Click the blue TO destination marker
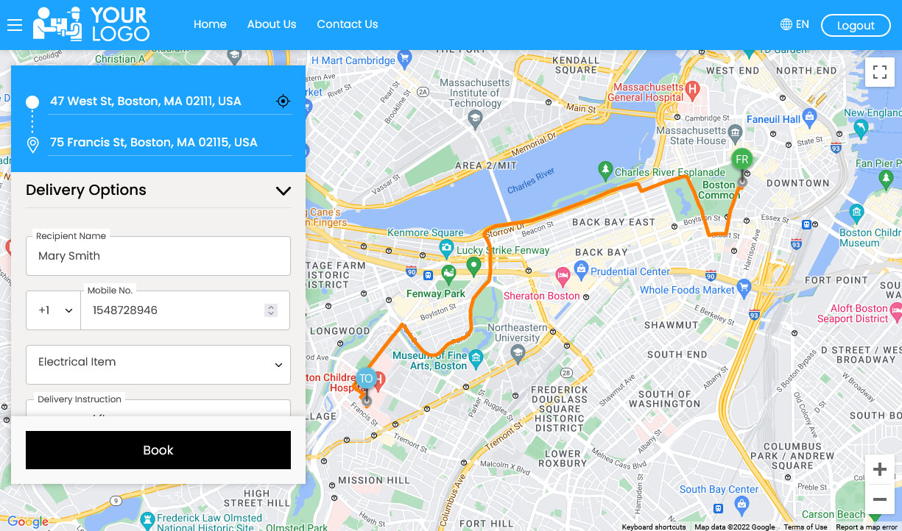902x531 pixels. click(366, 379)
